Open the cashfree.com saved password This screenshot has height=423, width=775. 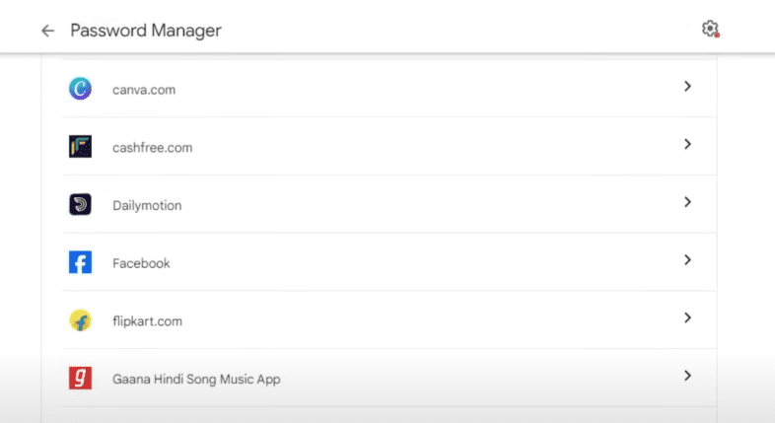tap(152, 148)
